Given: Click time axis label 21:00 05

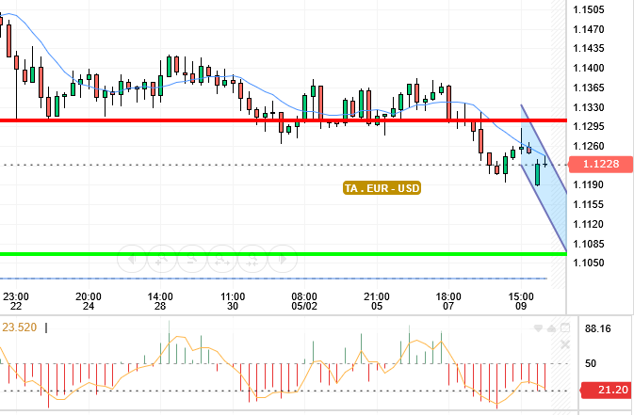Looking at the screenshot, I should (x=377, y=301).
